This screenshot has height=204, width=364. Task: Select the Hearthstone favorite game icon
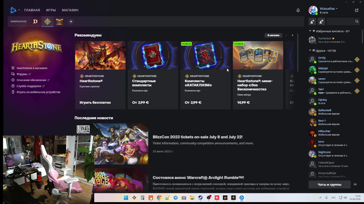pos(47,22)
